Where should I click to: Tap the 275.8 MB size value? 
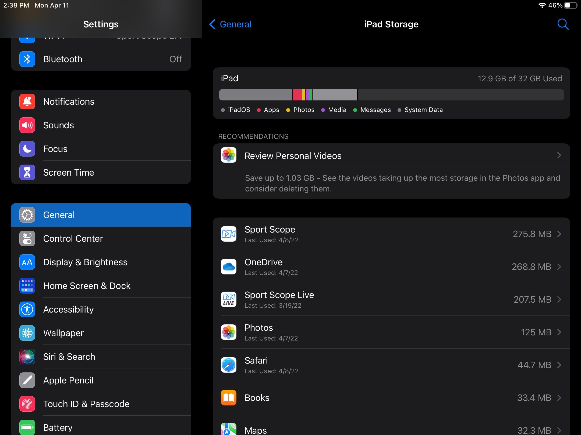532,234
